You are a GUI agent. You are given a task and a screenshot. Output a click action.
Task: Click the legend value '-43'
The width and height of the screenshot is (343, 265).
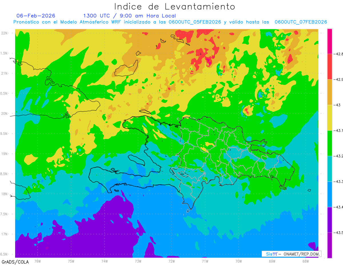pyautogui.click(x=336, y=105)
